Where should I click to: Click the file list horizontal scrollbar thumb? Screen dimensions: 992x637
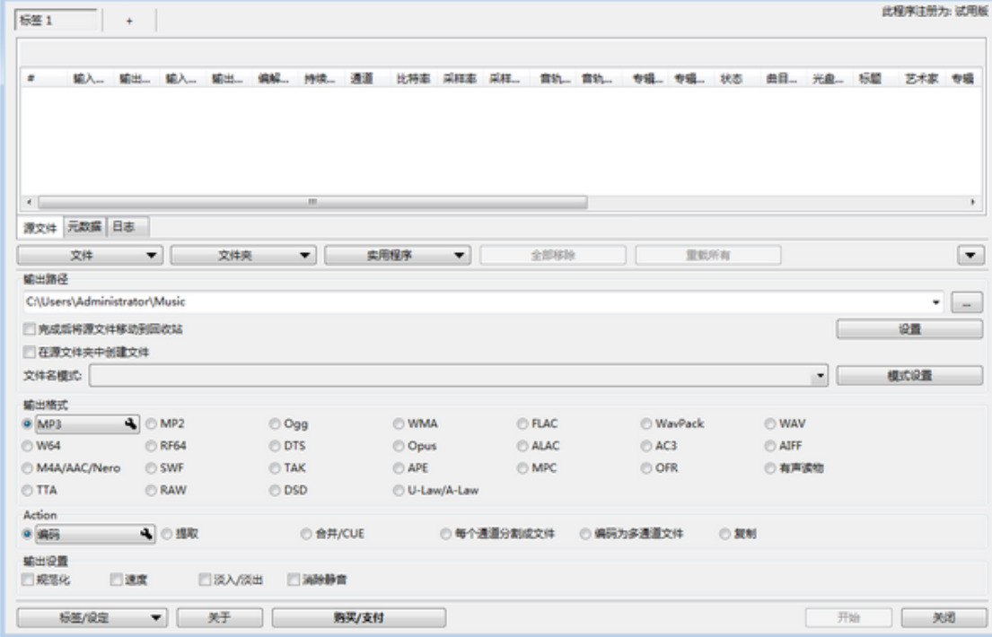tap(312, 203)
